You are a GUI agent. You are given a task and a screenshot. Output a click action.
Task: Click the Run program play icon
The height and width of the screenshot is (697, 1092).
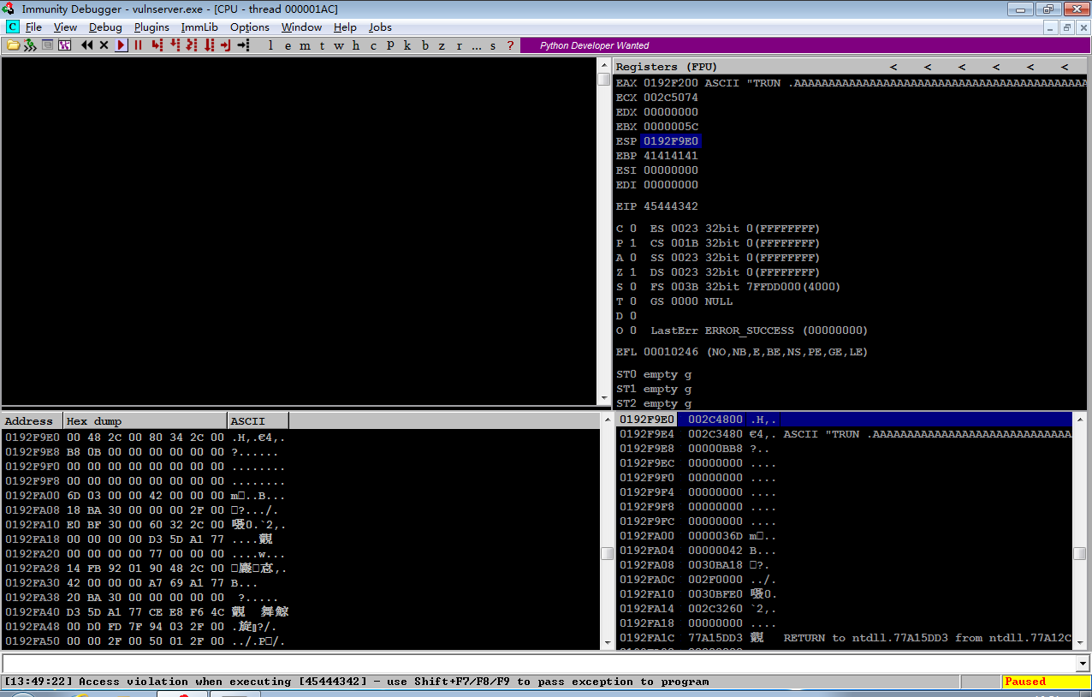[x=121, y=45]
